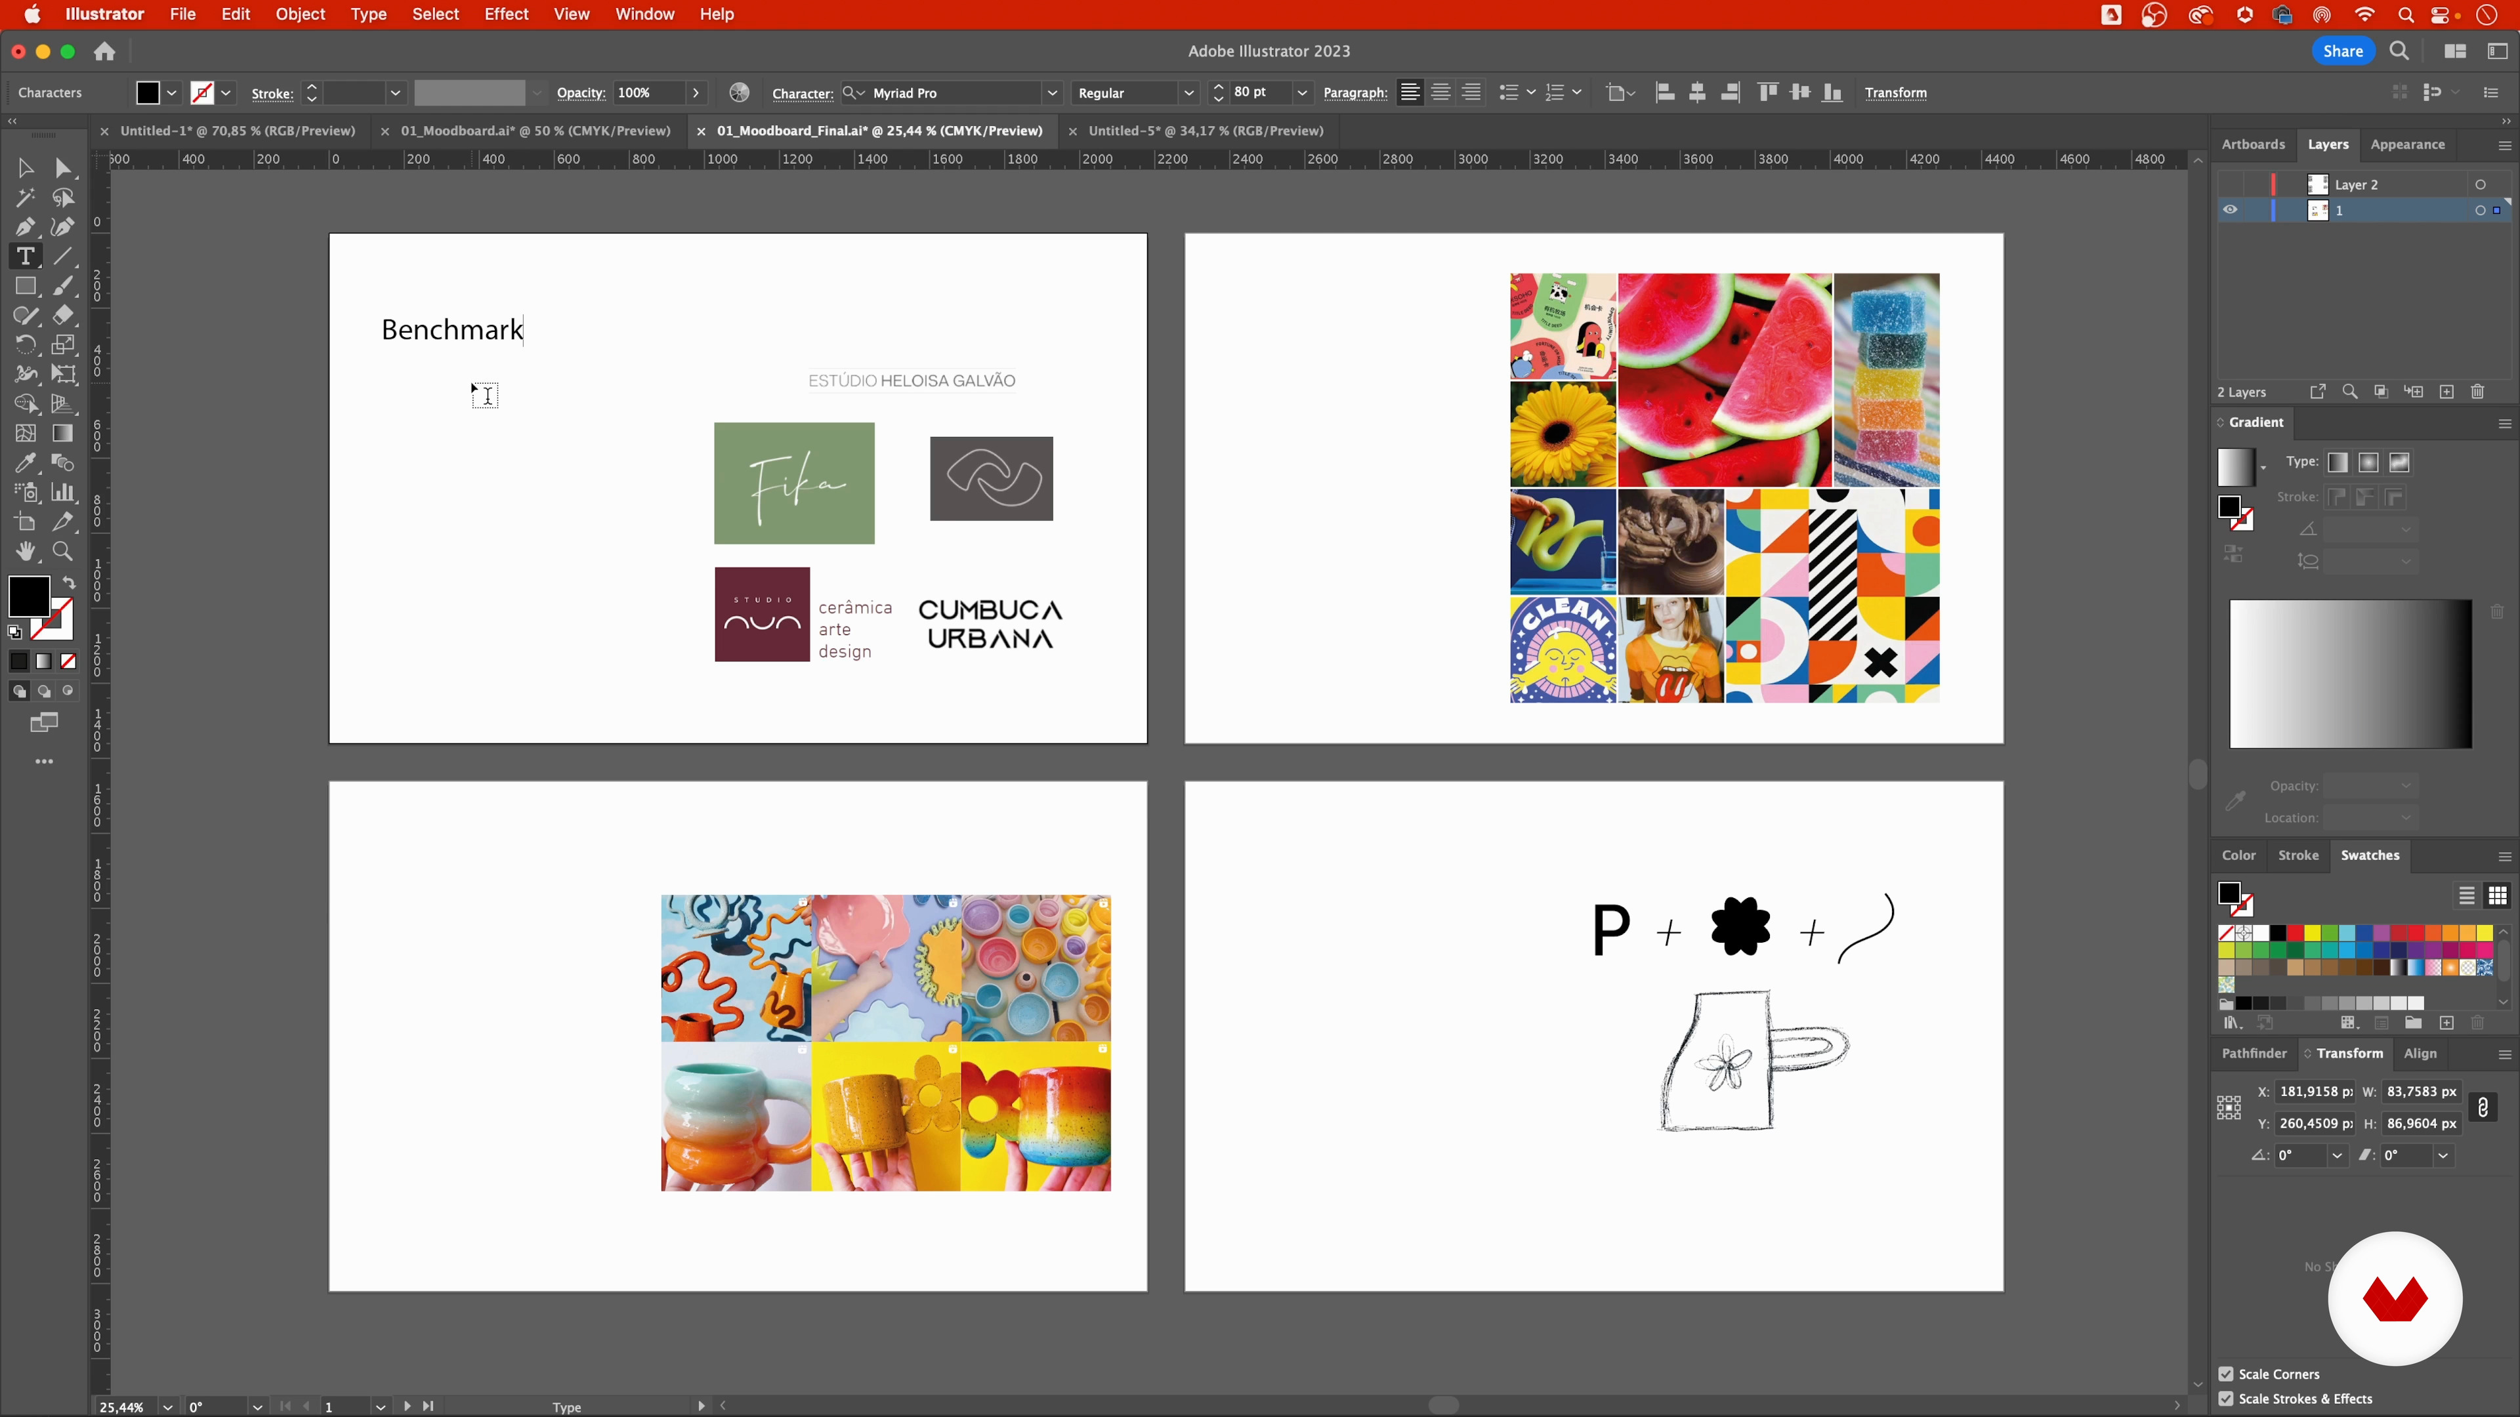Open the font style Regular dropdown

(x=1188, y=93)
